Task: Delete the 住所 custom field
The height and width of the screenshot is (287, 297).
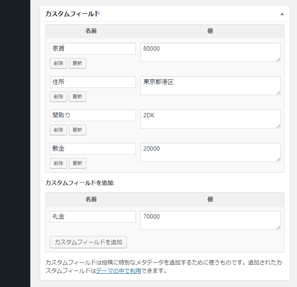Action: 58,97
